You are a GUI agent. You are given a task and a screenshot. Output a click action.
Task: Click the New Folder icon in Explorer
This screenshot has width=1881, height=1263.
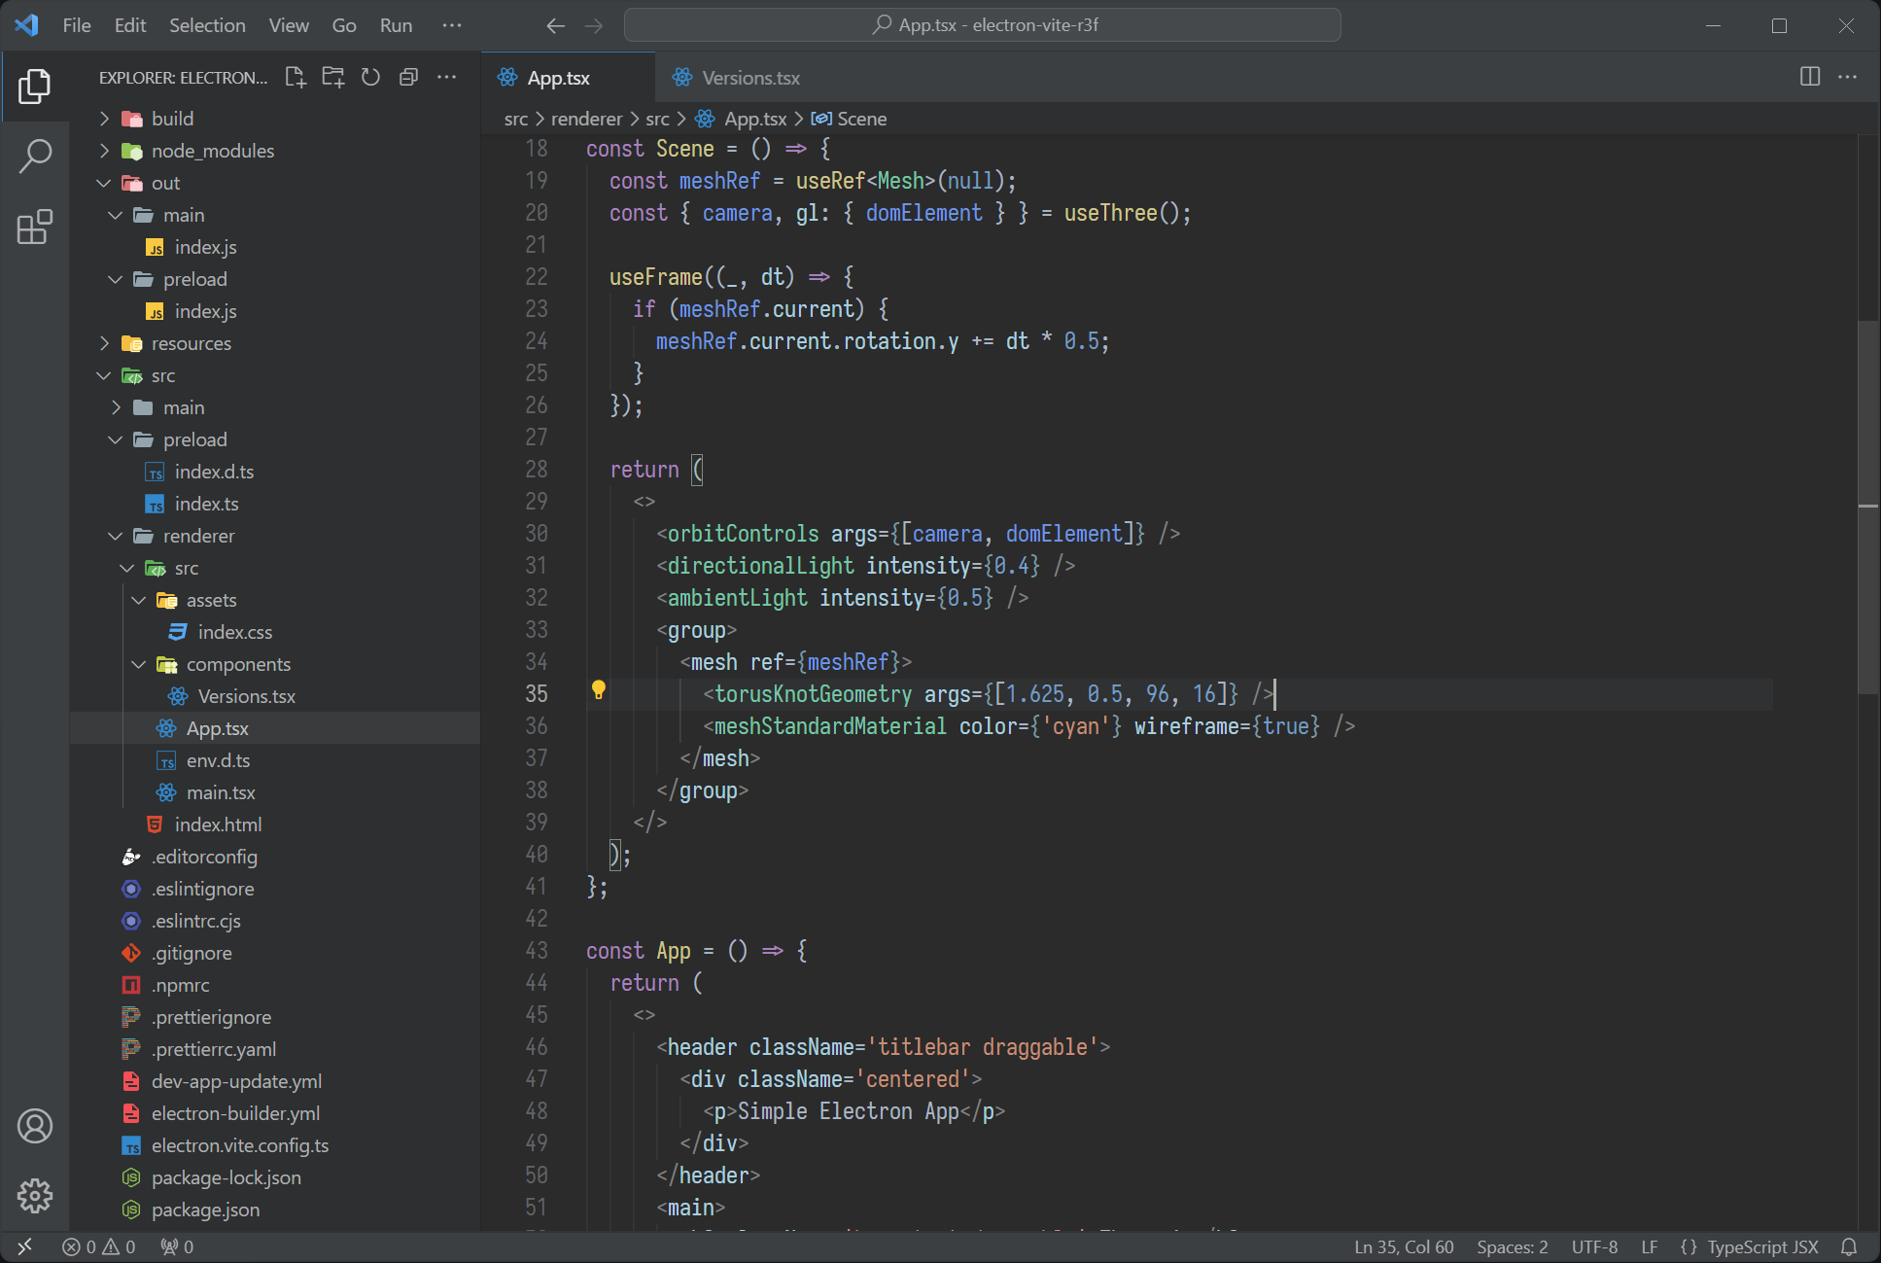pyautogui.click(x=333, y=77)
